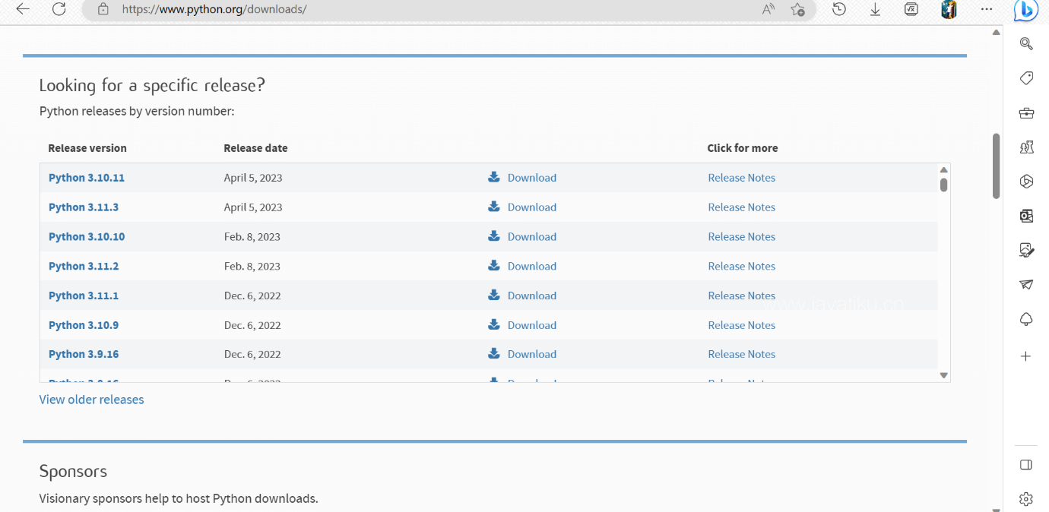
Task: Open the Outlook sidebar icon
Action: click(x=1026, y=216)
